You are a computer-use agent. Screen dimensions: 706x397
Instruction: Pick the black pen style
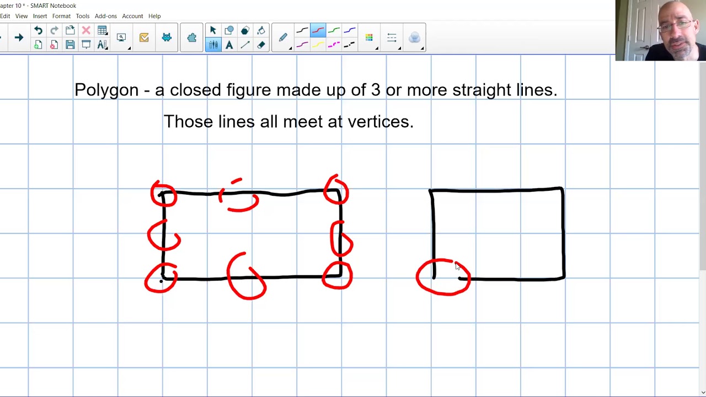pyautogui.click(x=302, y=30)
